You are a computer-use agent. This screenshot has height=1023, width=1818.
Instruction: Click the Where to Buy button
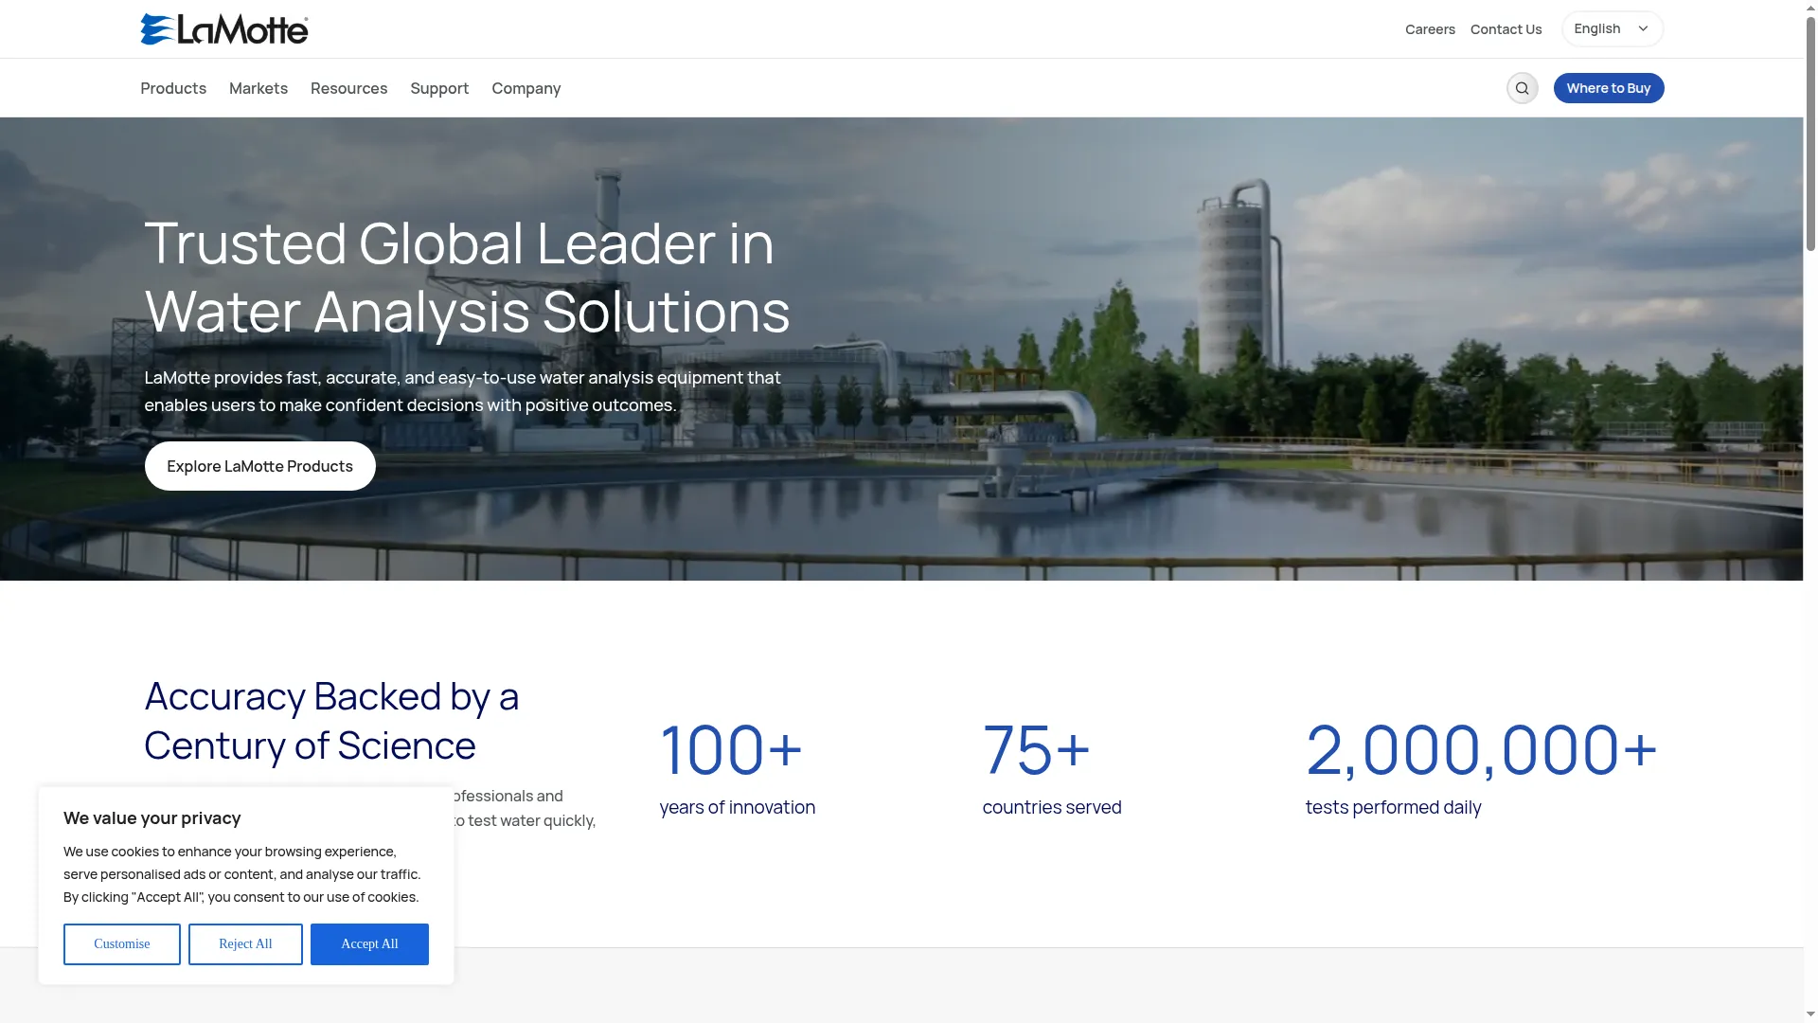tap(1608, 88)
